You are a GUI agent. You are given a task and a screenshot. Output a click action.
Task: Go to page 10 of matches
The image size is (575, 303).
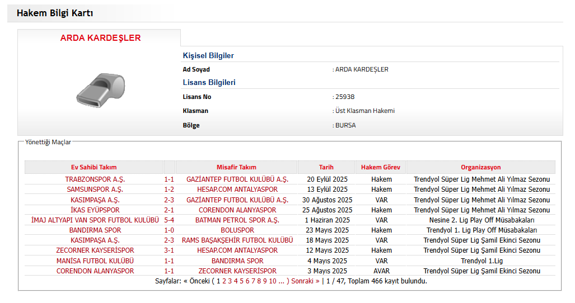click(x=273, y=281)
